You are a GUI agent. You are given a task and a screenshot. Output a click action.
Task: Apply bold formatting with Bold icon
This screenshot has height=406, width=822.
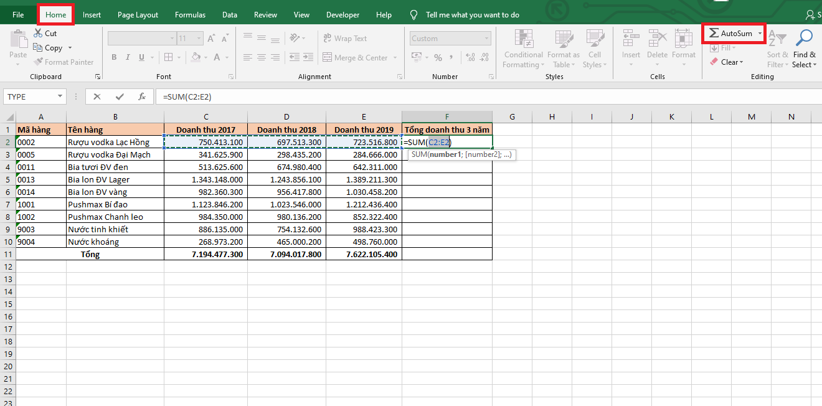tap(114, 57)
